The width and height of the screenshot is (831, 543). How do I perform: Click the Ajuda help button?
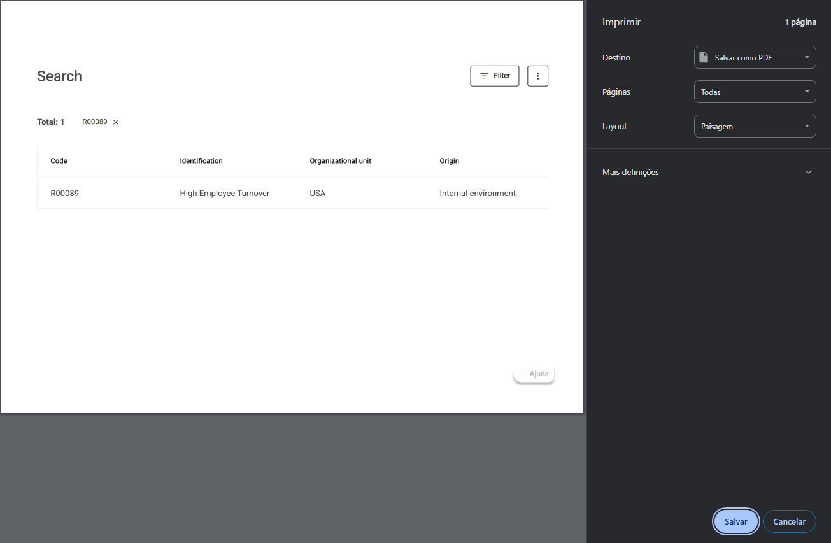tap(534, 374)
